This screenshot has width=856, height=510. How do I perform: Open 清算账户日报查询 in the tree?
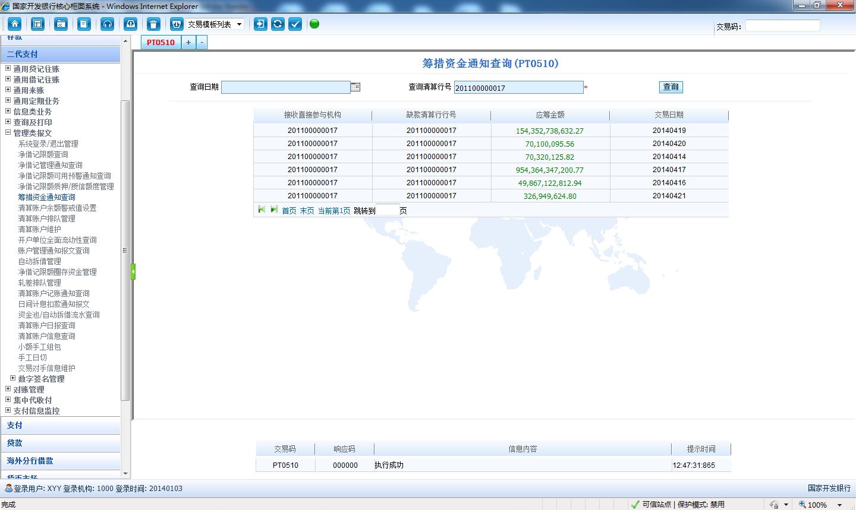(x=46, y=325)
